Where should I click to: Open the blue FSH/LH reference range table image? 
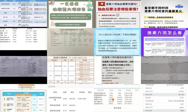pyautogui.click(x=24, y=13)
